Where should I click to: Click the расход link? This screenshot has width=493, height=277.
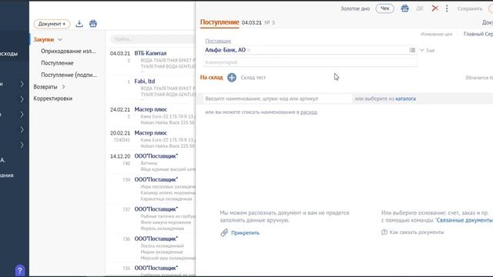click(x=309, y=112)
